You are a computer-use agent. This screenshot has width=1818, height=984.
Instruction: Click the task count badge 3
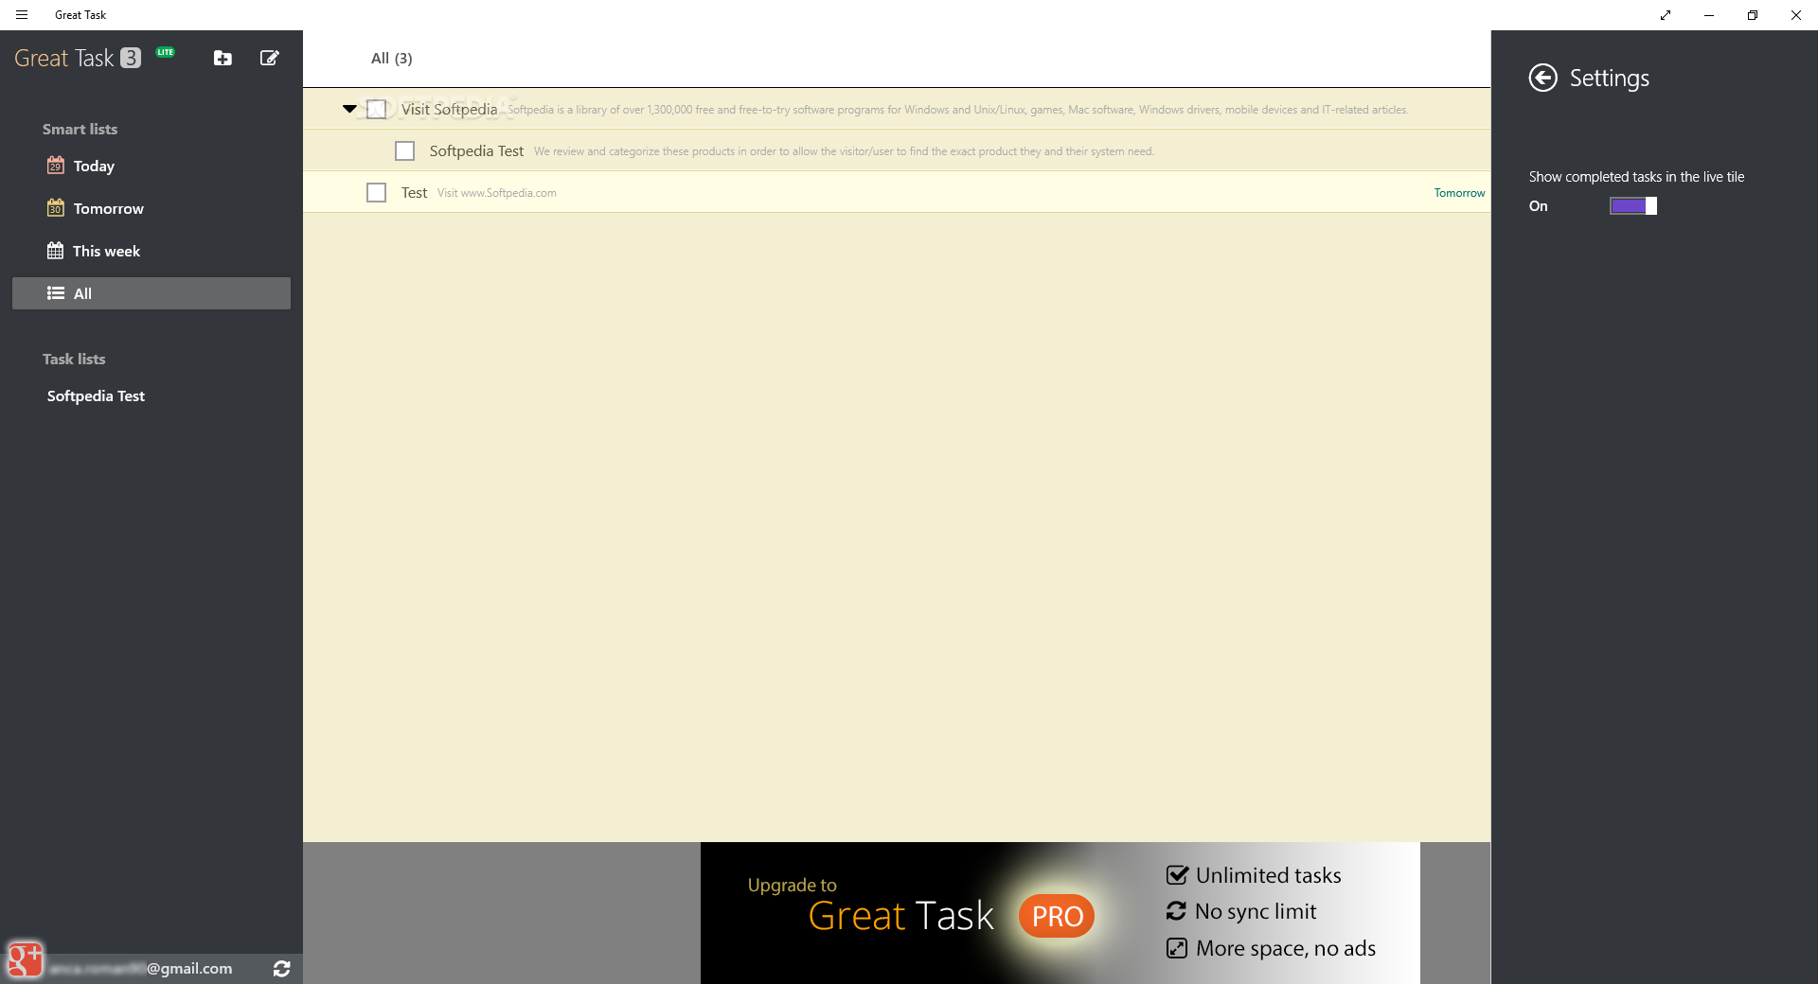(x=131, y=58)
